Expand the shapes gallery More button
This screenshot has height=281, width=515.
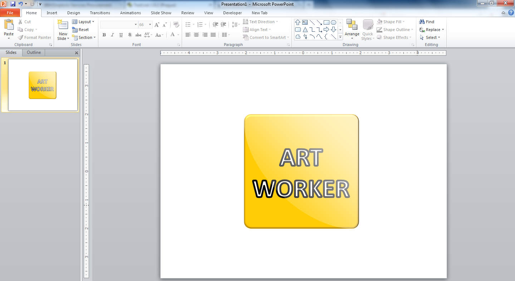340,37
